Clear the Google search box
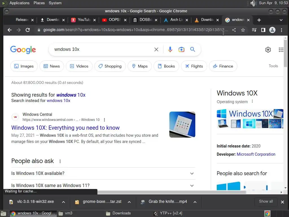Screen dimensions: 289x217 (x=156, y=49)
